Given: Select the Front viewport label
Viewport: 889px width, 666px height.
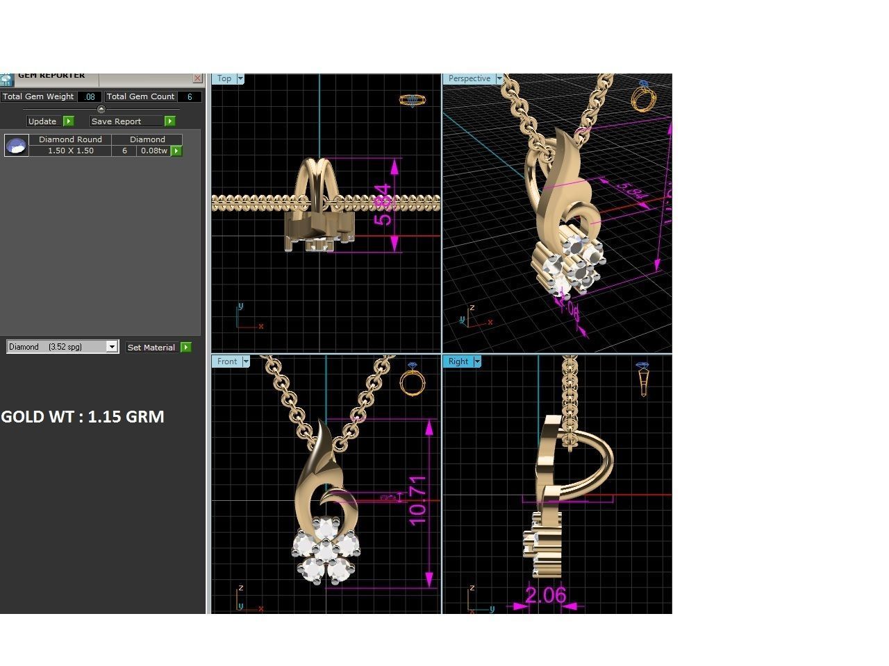Looking at the screenshot, I should [227, 361].
